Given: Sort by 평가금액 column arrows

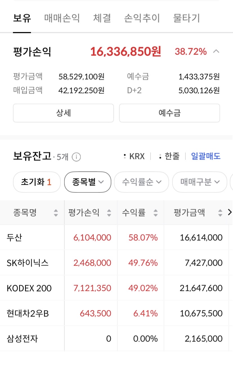Looking at the screenshot, I should click(220, 213).
